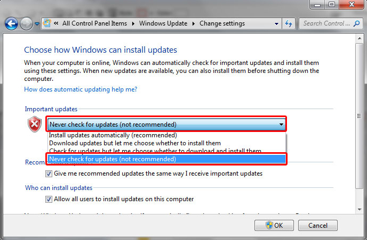Viewport: 367px width, 240px height.
Task: Expand the address bar previous locations dropdown
Action: [x=276, y=24]
